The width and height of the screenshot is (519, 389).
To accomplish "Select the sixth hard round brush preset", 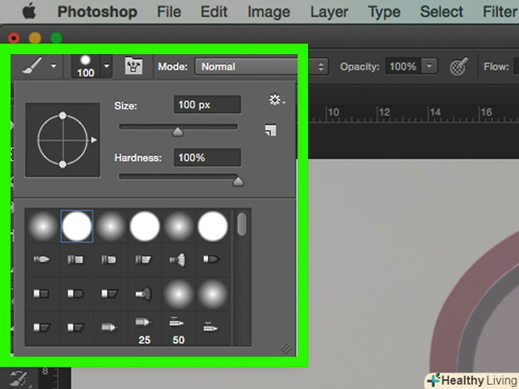I will [x=212, y=227].
